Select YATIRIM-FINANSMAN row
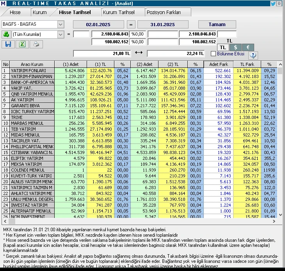 139,76
